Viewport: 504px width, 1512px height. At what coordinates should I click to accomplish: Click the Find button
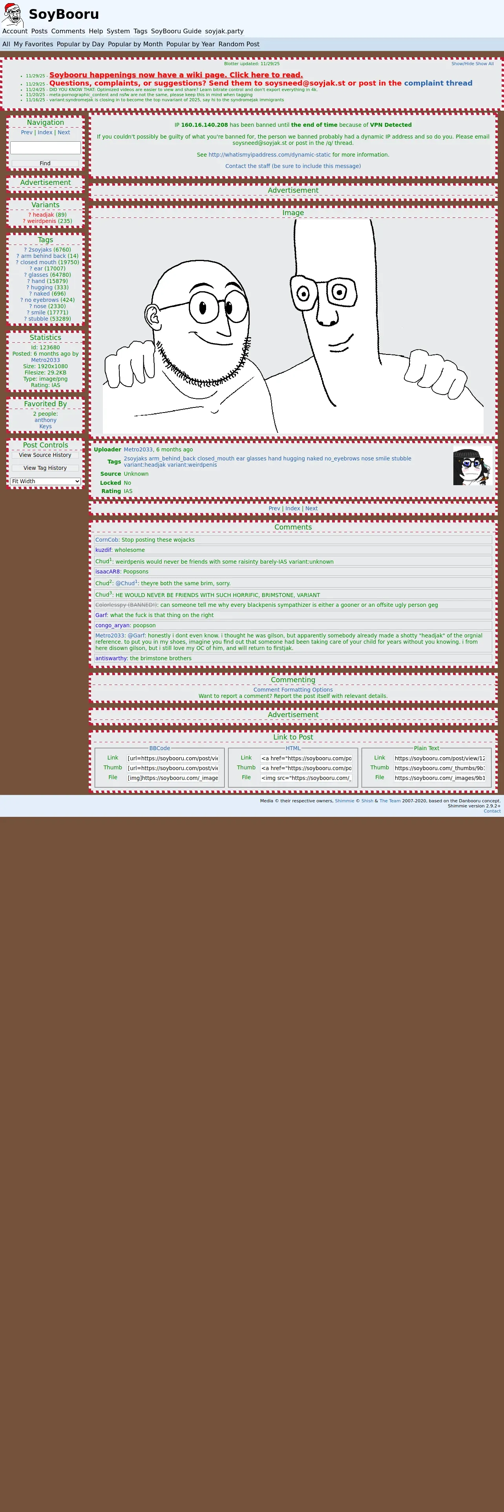tap(45, 163)
